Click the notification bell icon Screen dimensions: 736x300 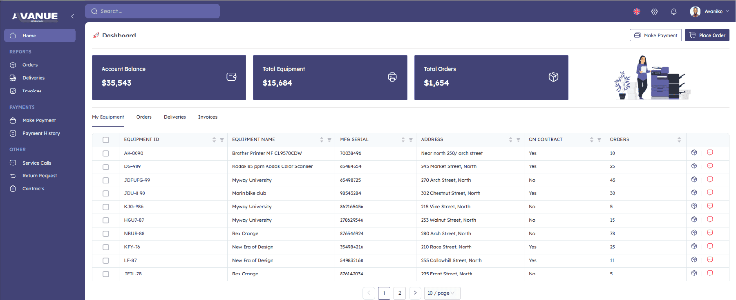(x=673, y=12)
